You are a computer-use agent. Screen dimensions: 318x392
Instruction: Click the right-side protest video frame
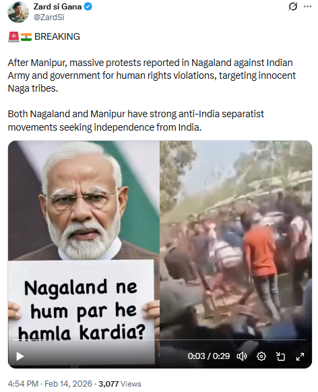pyautogui.click(x=236, y=240)
